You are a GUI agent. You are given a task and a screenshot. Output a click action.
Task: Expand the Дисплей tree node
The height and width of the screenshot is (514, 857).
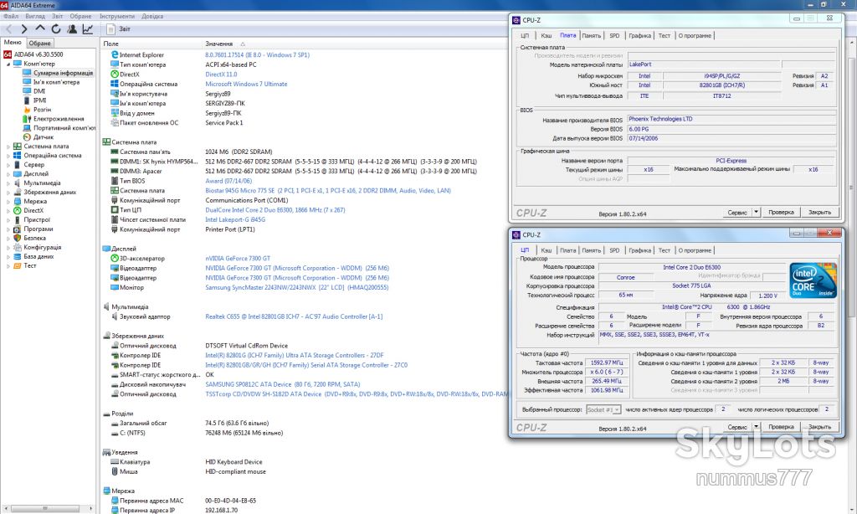(8, 174)
